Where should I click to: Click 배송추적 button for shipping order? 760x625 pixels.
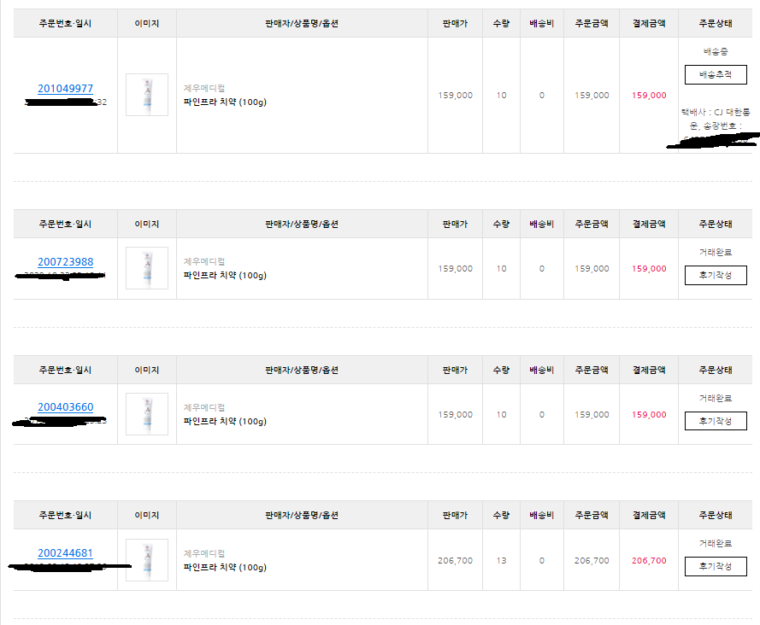point(716,74)
